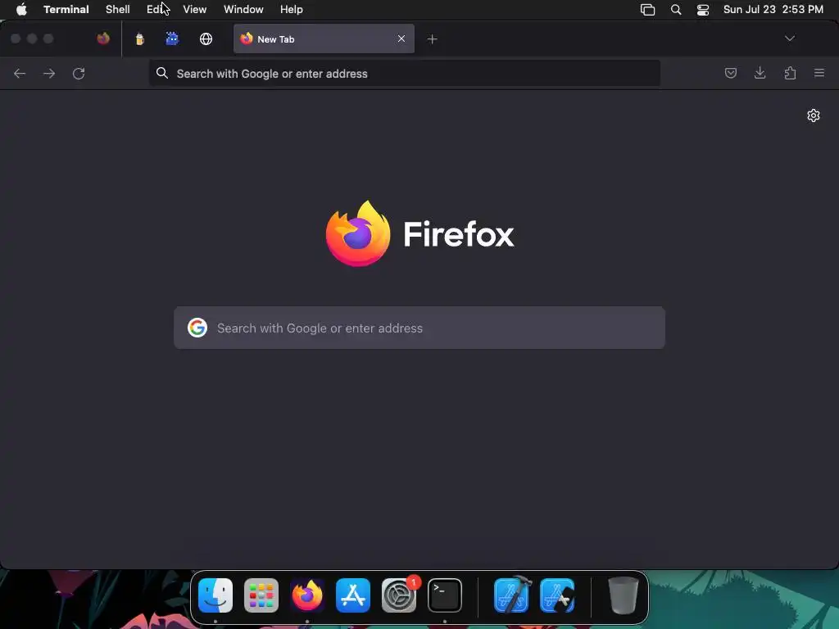Open the View menu
Screen dimensions: 839x629
click(x=195, y=10)
